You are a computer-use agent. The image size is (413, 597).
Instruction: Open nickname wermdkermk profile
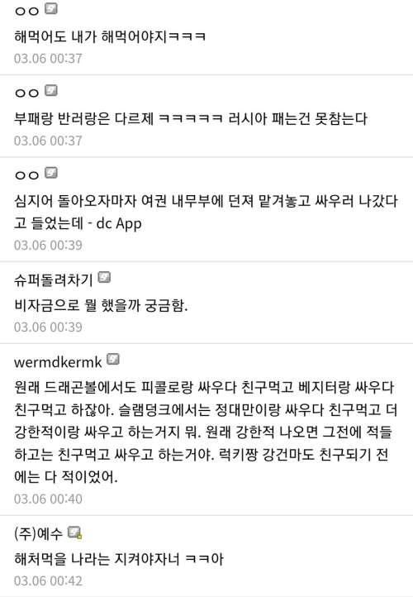pyautogui.click(x=58, y=362)
